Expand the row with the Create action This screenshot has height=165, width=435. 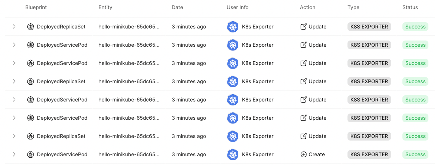14,154
